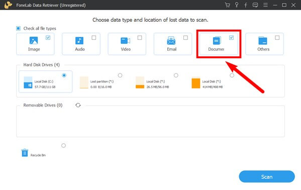The width and height of the screenshot is (301, 190).
Task: Open the Facebook page icon
Action: point(246,5)
